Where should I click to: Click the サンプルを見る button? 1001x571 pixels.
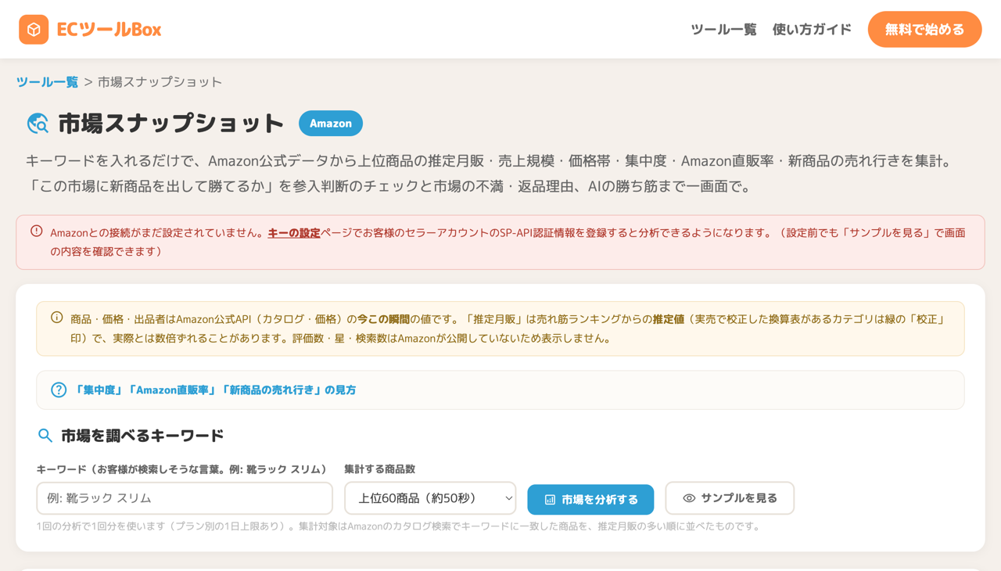(730, 498)
